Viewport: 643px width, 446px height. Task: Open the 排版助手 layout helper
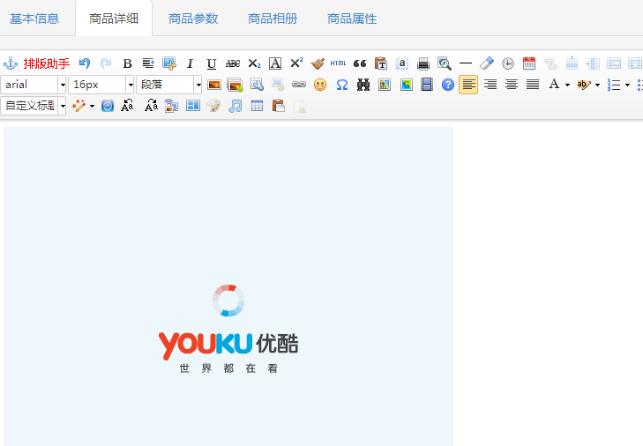(47, 63)
